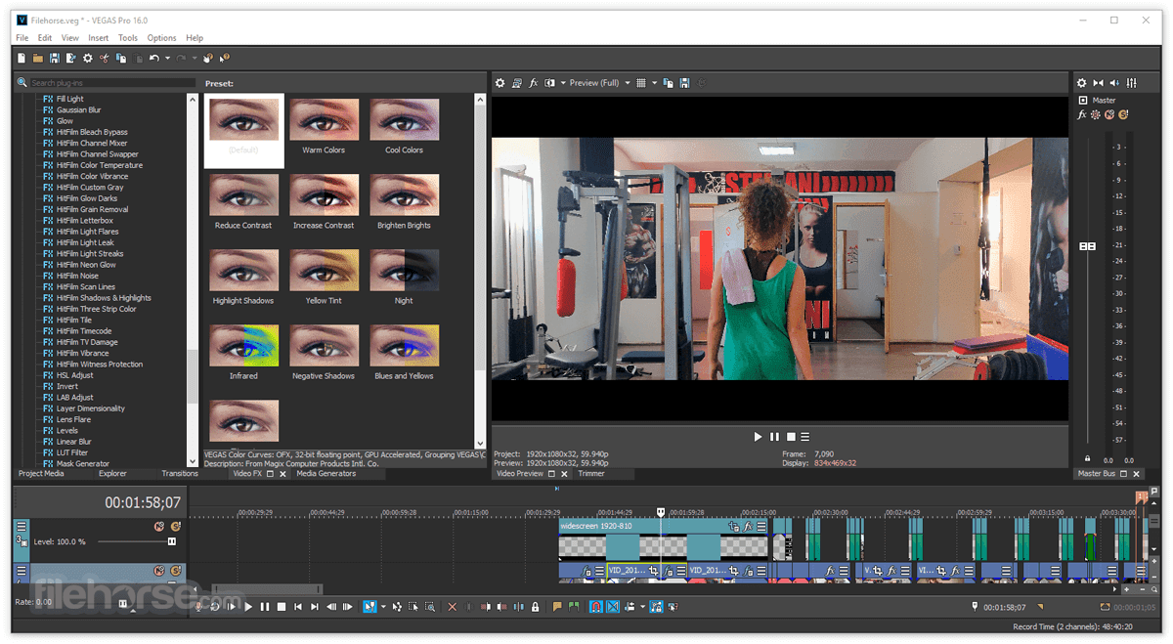Open the Tools menu
This screenshot has width=1173, height=644.
point(128,38)
